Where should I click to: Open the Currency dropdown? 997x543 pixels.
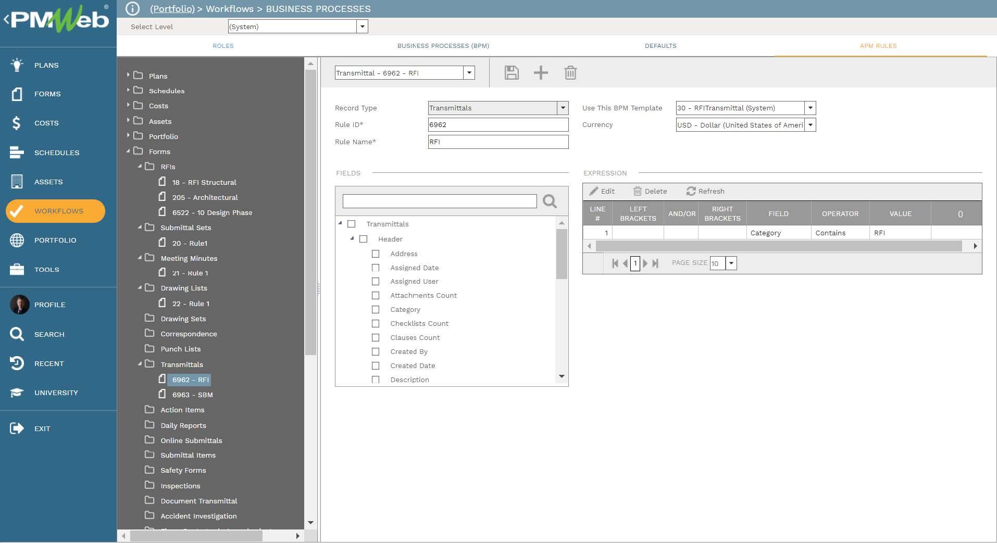(x=810, y=125)
